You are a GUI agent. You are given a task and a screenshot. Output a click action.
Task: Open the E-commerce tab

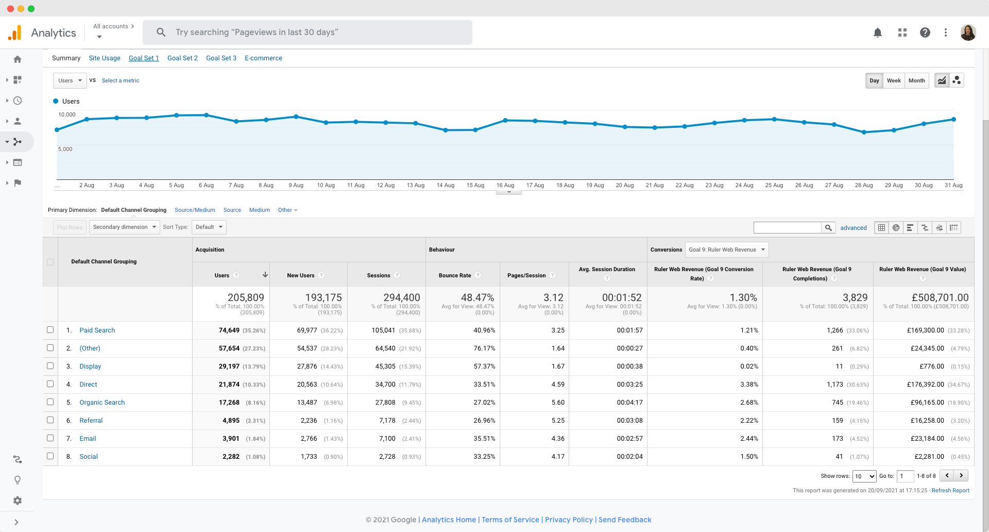(x=263, y=58)
